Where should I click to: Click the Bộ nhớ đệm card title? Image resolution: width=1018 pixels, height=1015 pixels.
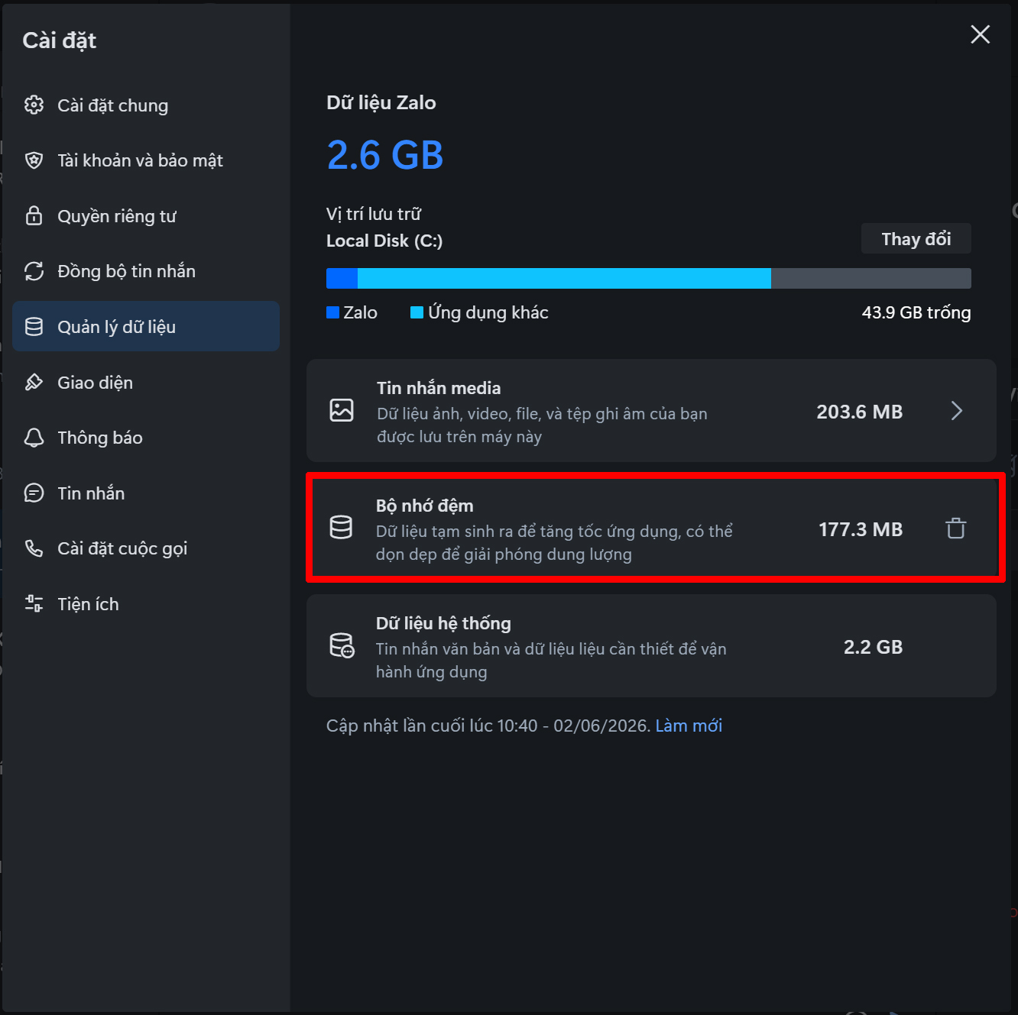(425, 506)
